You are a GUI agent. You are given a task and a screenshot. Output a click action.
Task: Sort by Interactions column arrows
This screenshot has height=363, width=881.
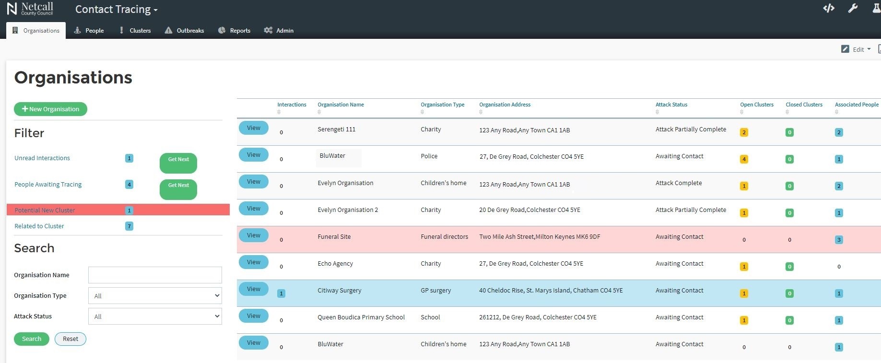(x=279, y=112)
